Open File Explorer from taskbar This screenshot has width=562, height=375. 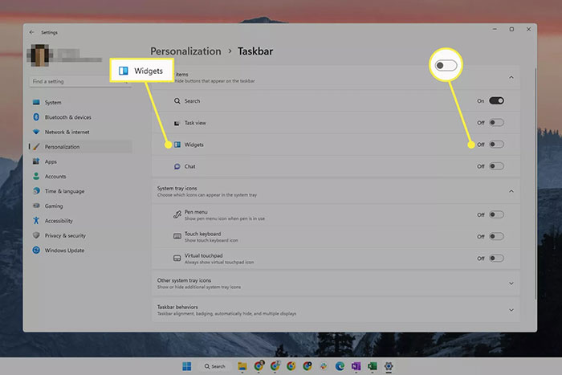pos(242,365)
